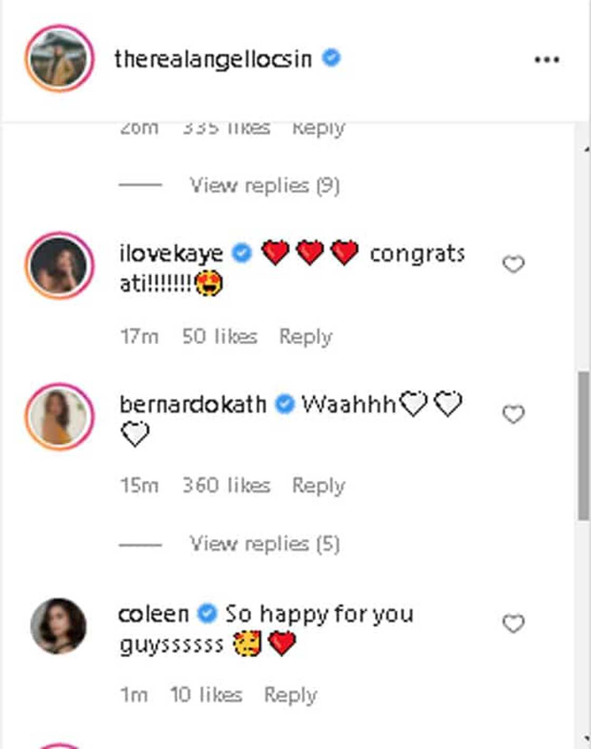This screenshot has width=591, height=749.
Task: Open therealangellocsin username link
Action: 213,59
